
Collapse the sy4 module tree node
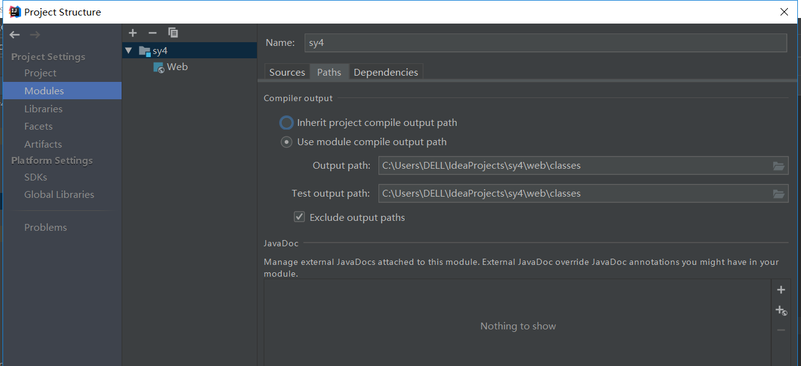tap(128, 51)
